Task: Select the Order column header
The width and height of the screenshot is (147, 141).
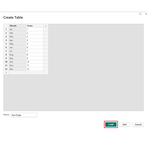Action: tap(35, 26)
